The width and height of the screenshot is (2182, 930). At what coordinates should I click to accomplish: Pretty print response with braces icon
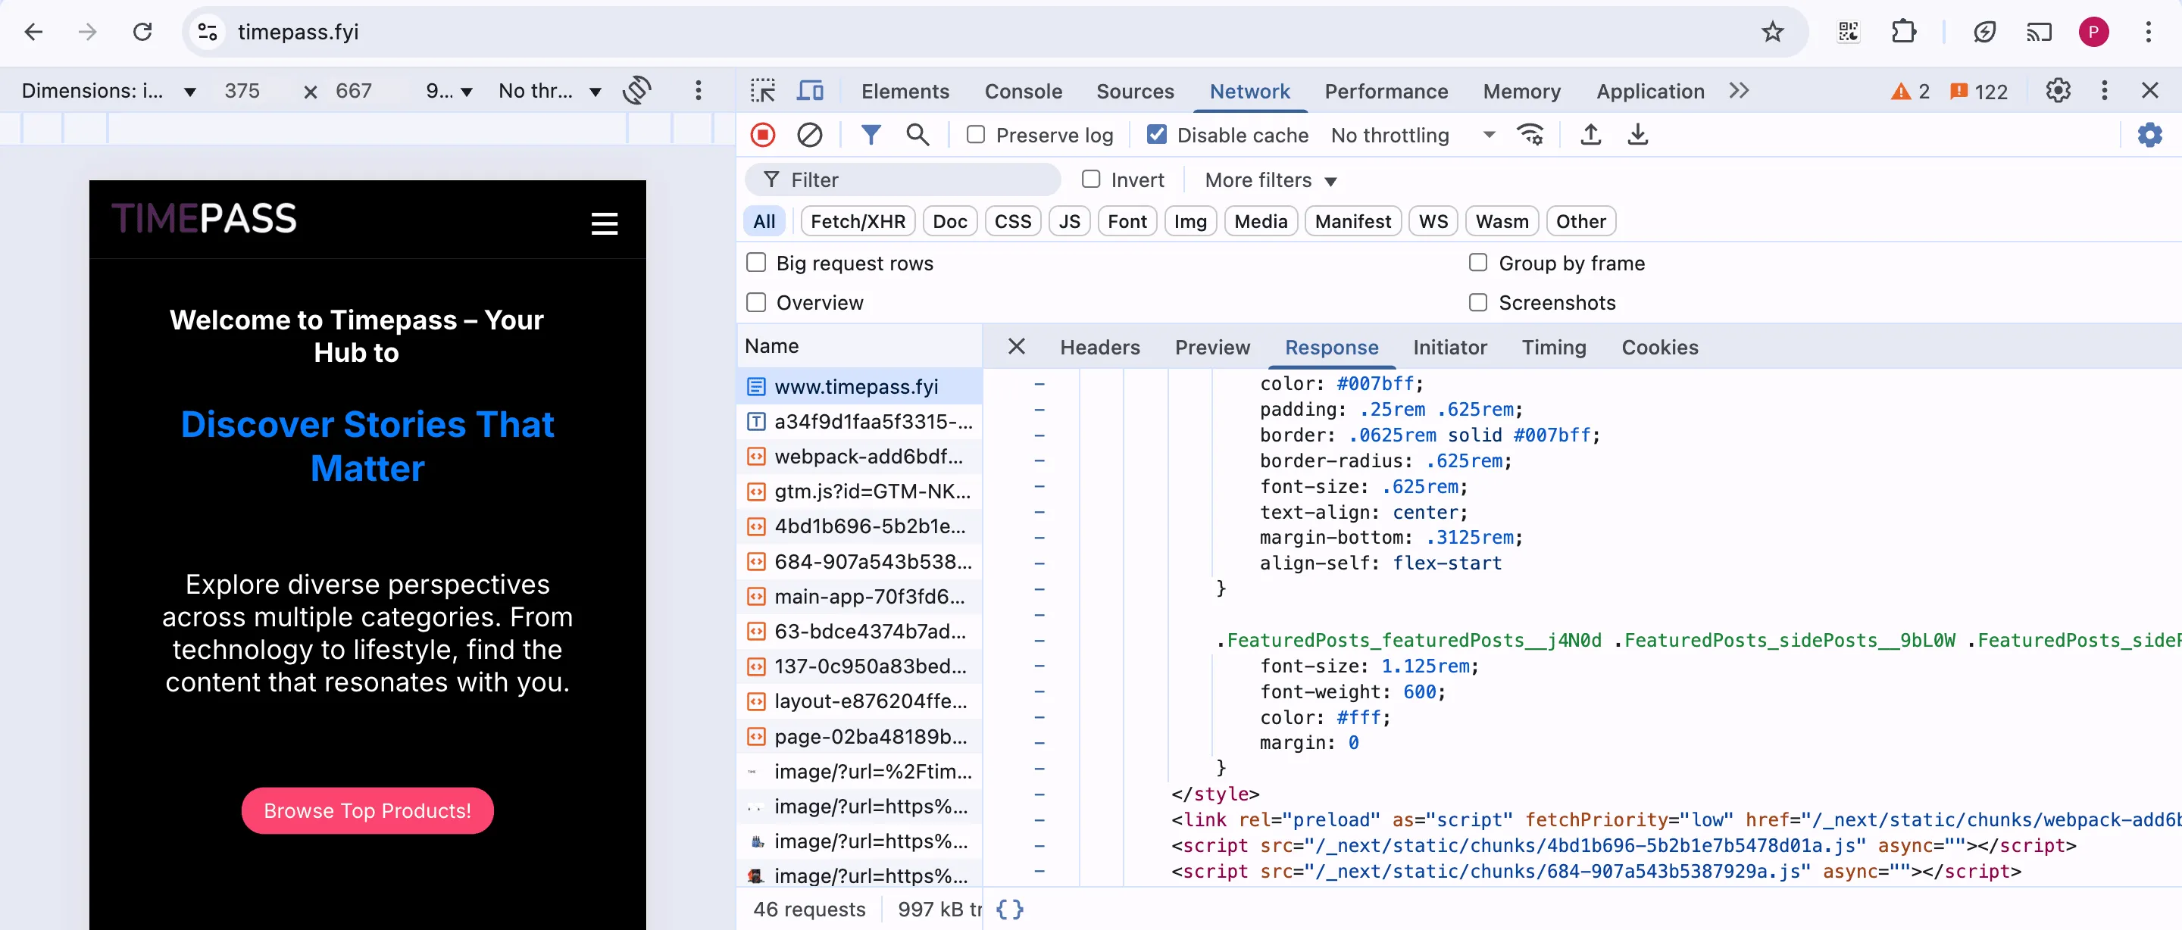tap(1010, 909)
